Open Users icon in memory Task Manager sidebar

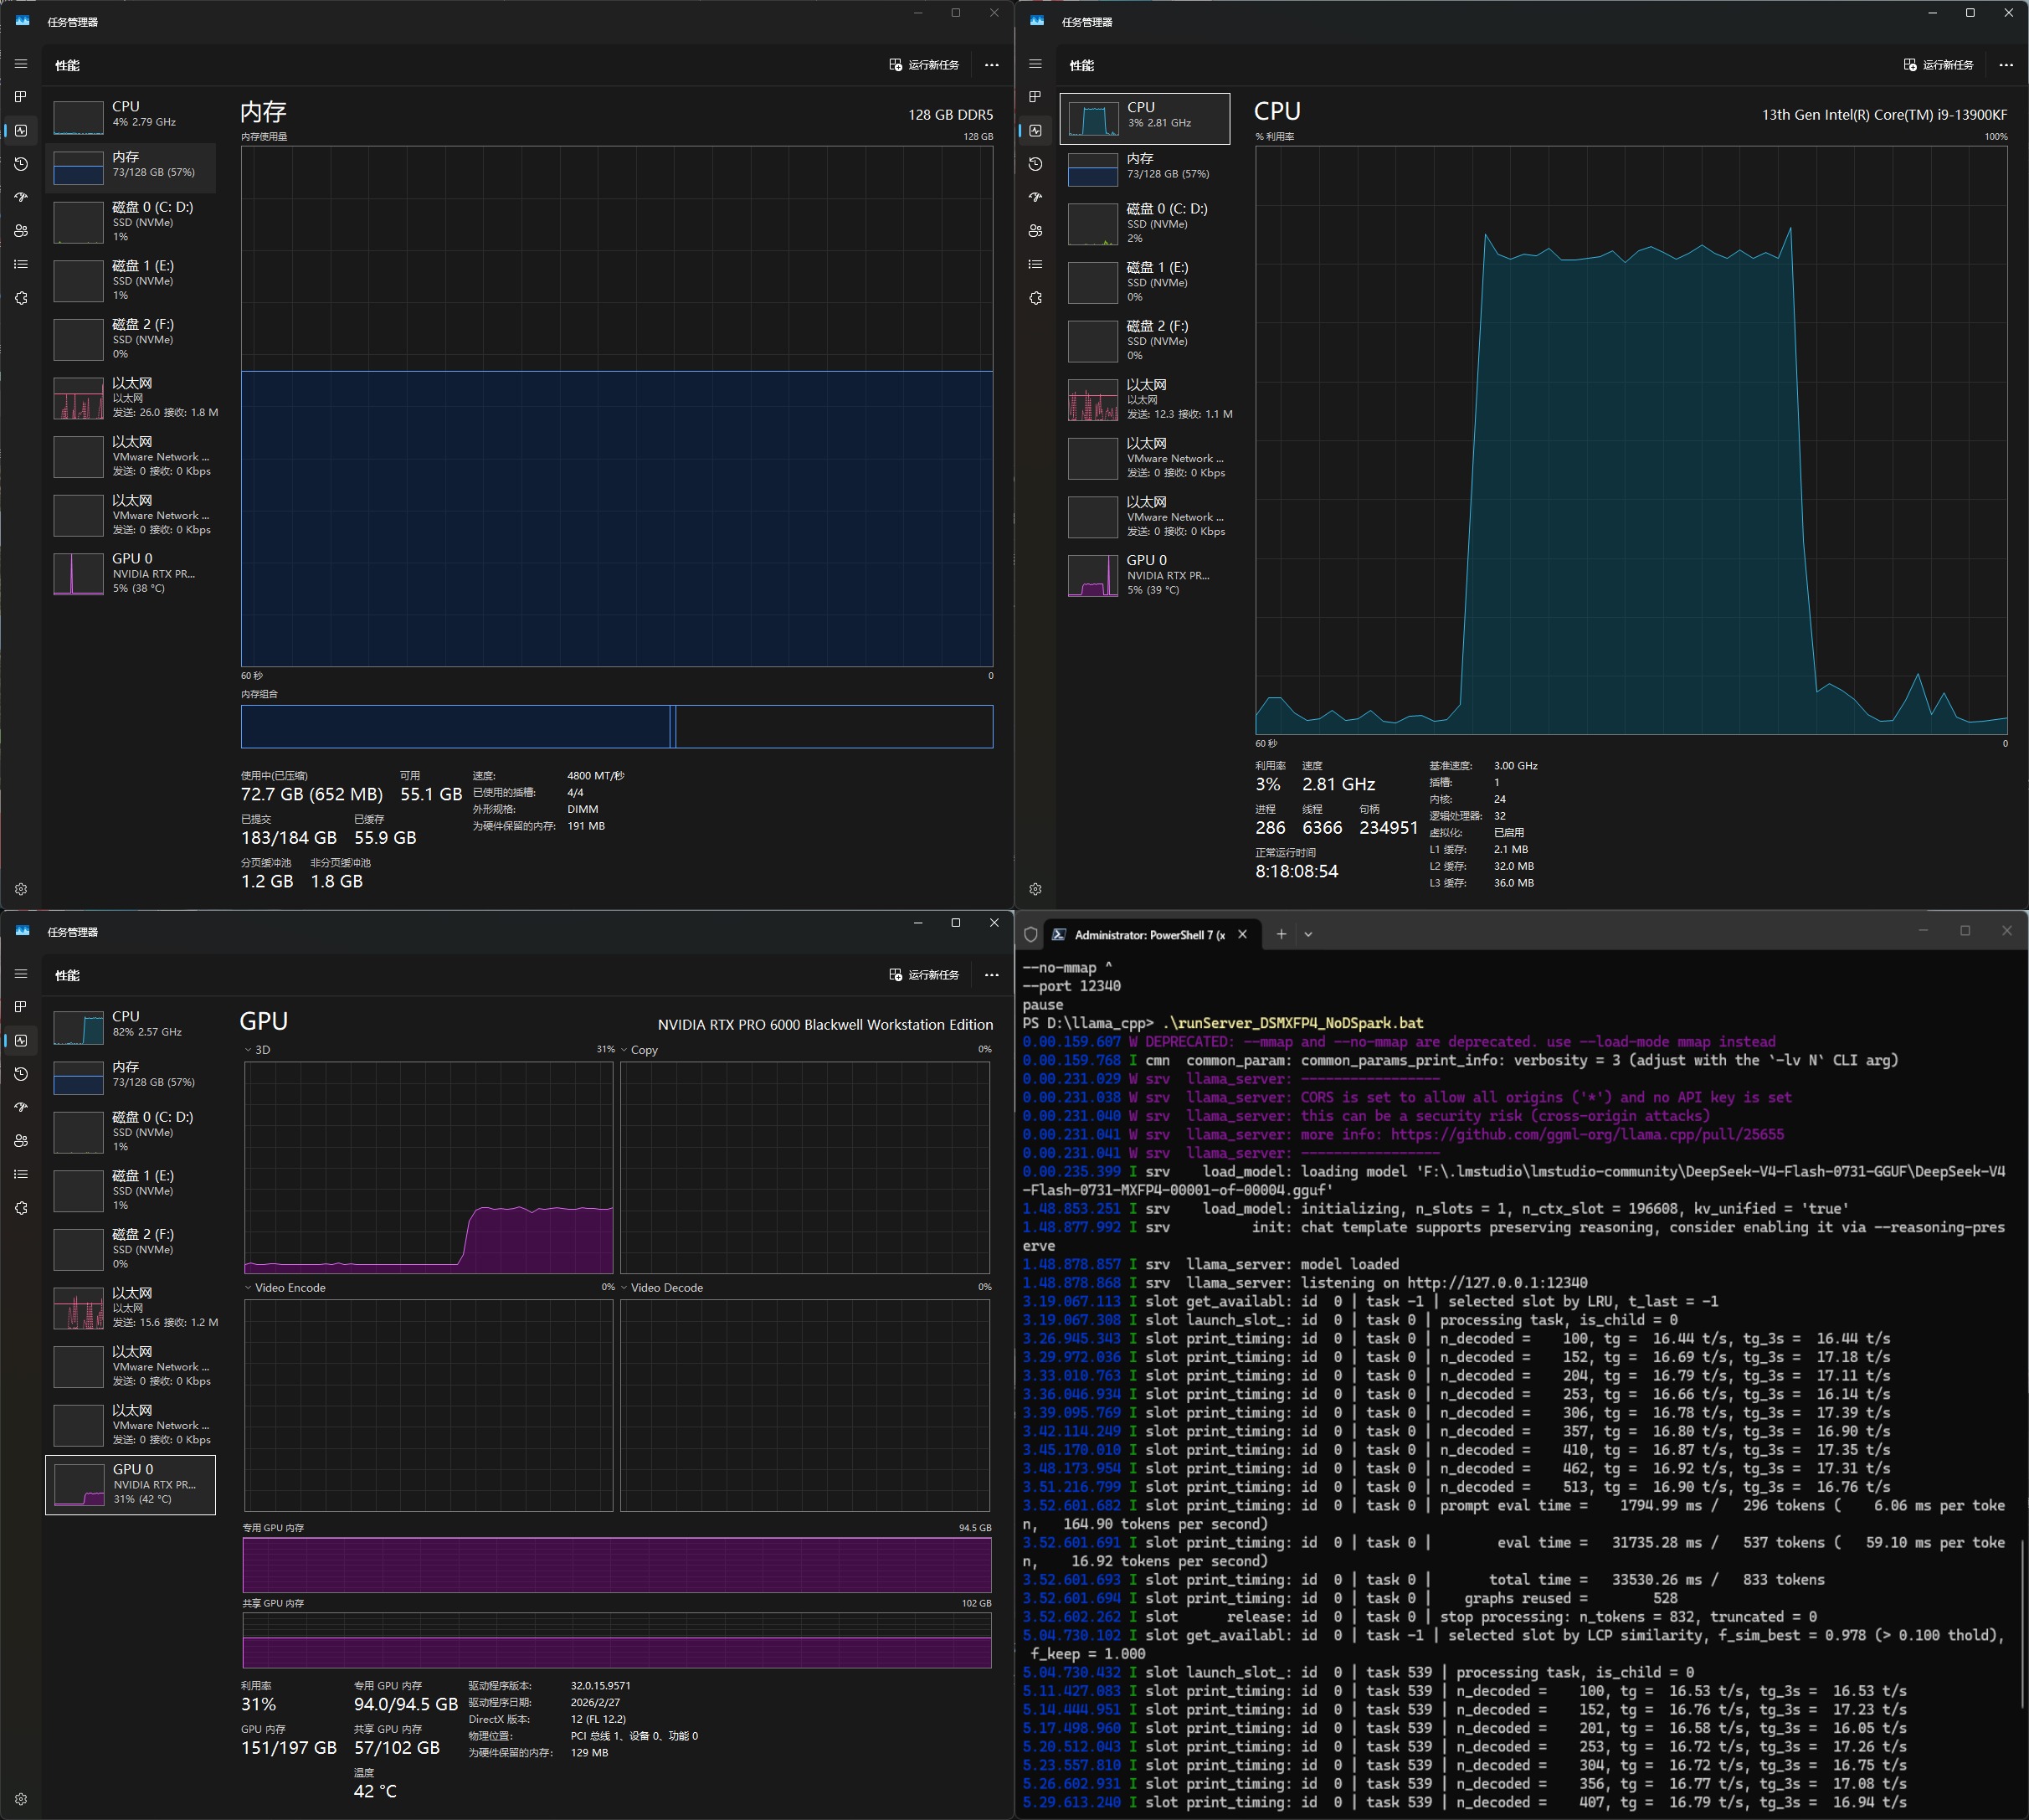tap(21, 231)
